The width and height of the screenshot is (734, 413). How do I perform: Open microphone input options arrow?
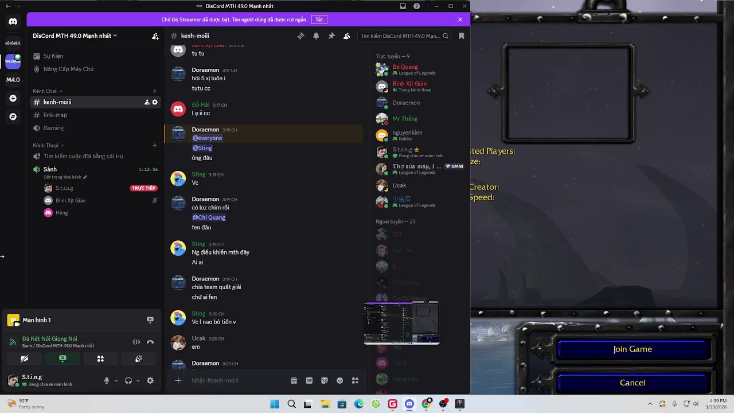click(116, 380)
